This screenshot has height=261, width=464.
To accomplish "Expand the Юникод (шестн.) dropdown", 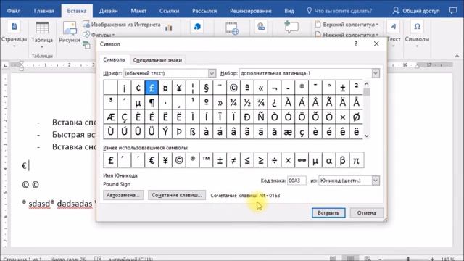I will (x=376, y=181).
